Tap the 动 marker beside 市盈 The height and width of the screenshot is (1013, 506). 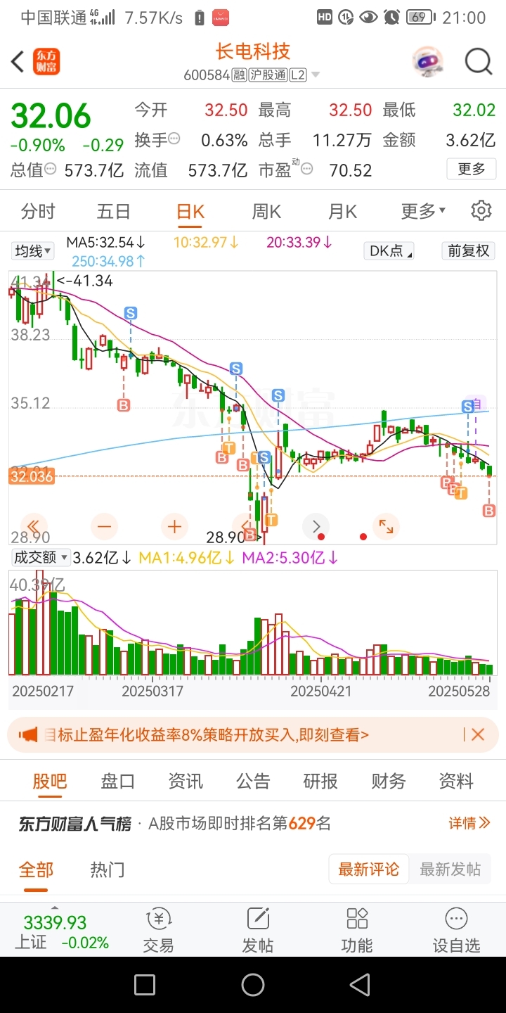click(x=296, y=163)
